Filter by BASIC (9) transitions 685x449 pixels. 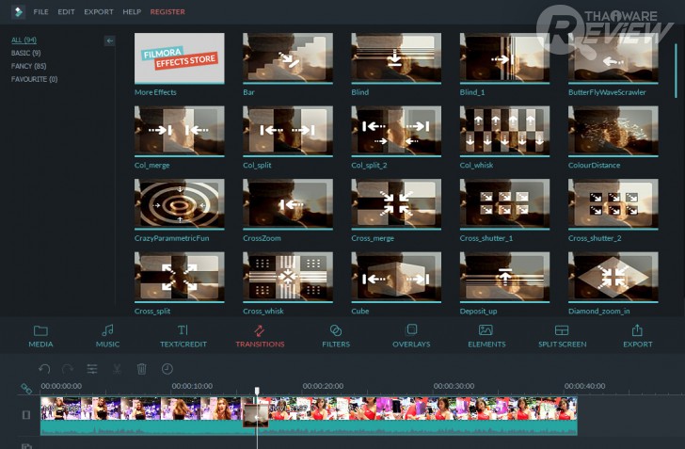point(25,53)
